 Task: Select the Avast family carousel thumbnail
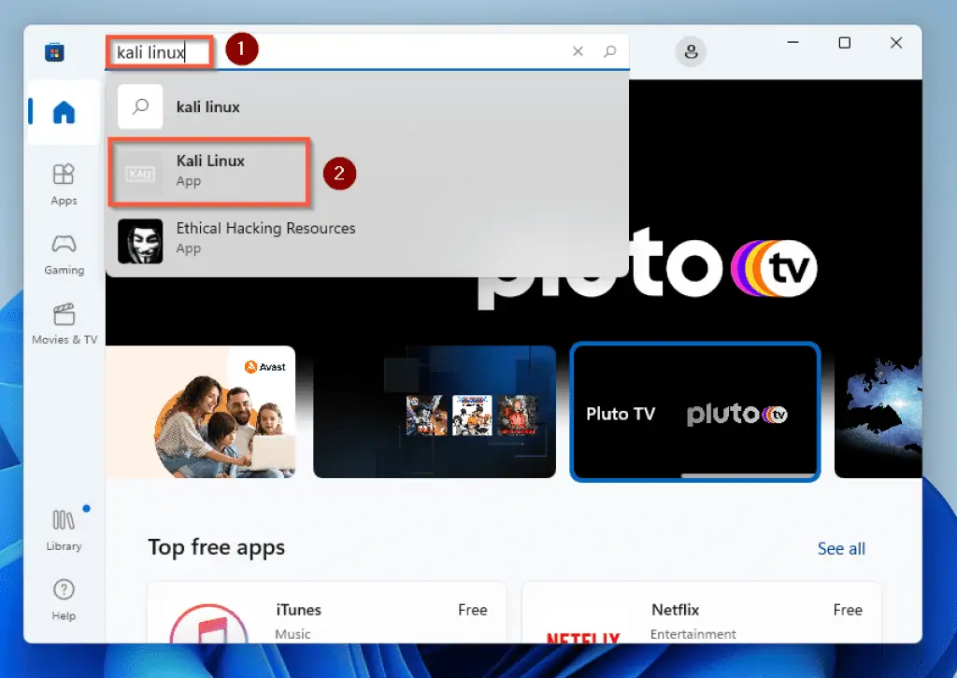point(200,412)
